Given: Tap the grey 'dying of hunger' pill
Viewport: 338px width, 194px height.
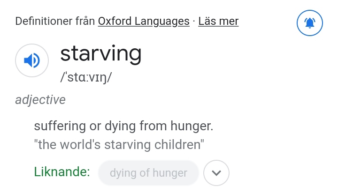Looking at the screenshot, I should click(148, 173).
